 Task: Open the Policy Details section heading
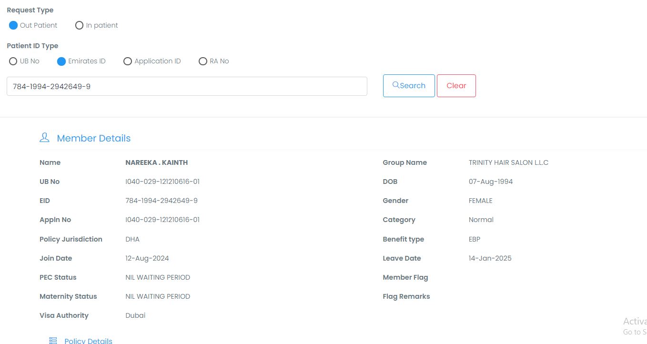89,341
